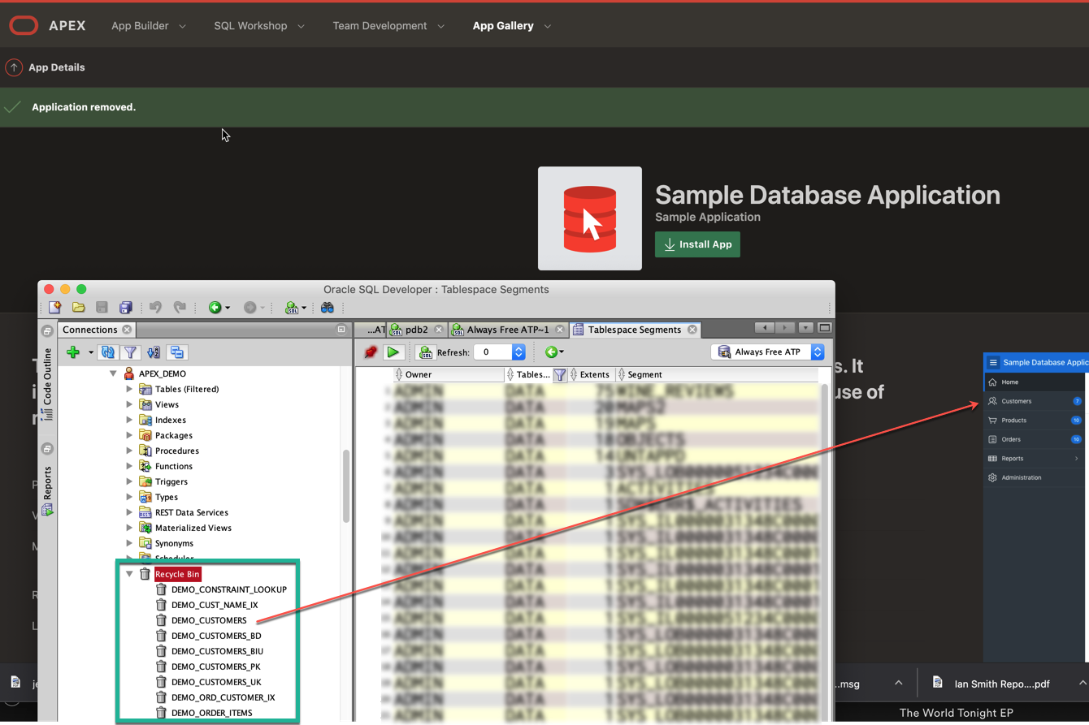
Task: Open the Refresh interval dropdown
Action: (x=518, y=352)
